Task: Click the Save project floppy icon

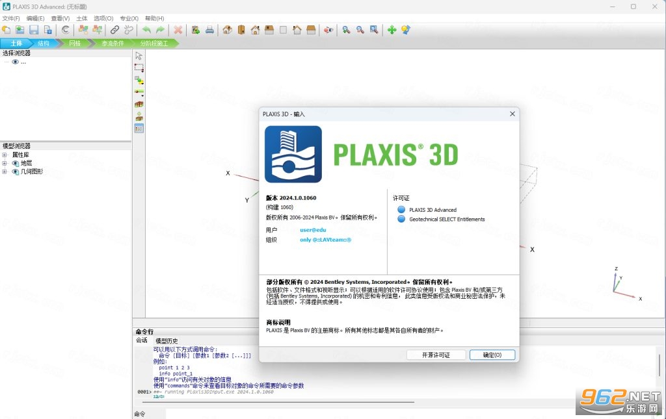Action: (x=34, y=30)
